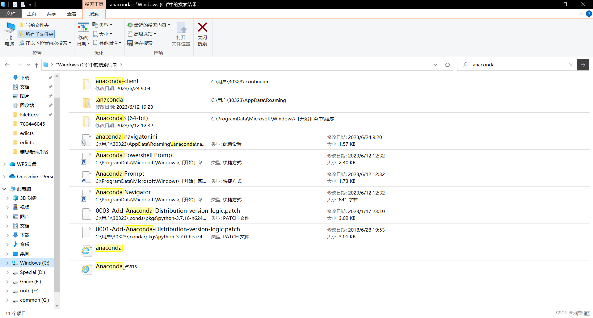The width and height of the screenshot is (593, 318).
Task: Open 类型 filter dropdown
Action: (x=103, y=25)
